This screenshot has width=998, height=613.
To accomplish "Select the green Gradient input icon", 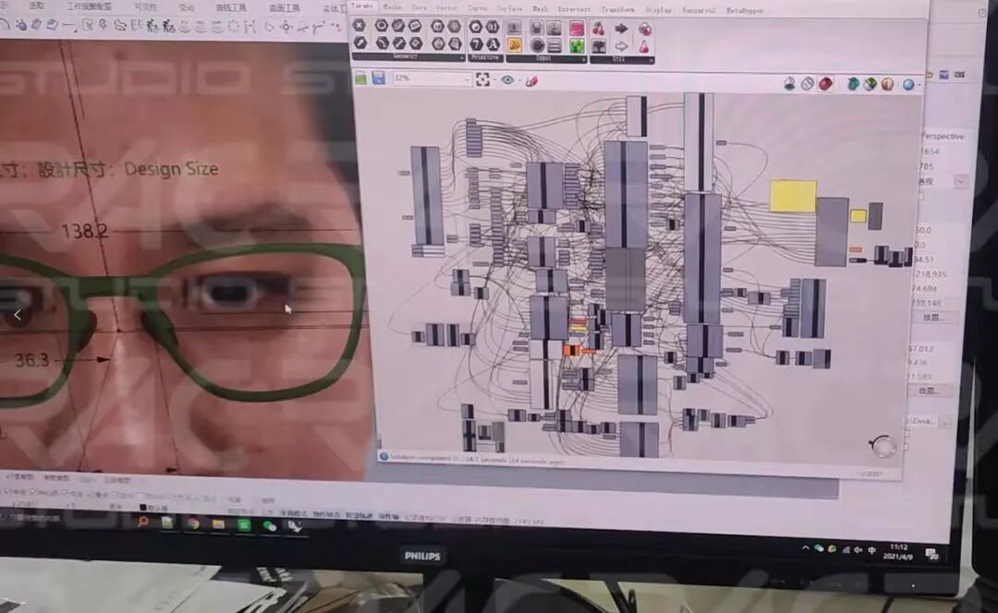I will (577, 46).
